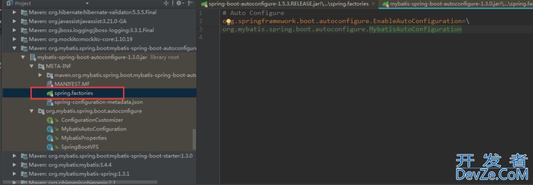533x185 pixels.
Task: Click the MybatisAutoConfiguration class icon
Action: click(50, 129)
